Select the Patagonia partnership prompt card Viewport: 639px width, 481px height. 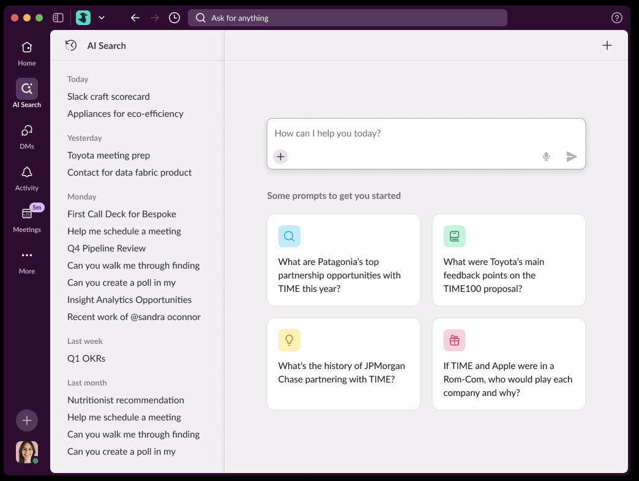tap(343, 260)
